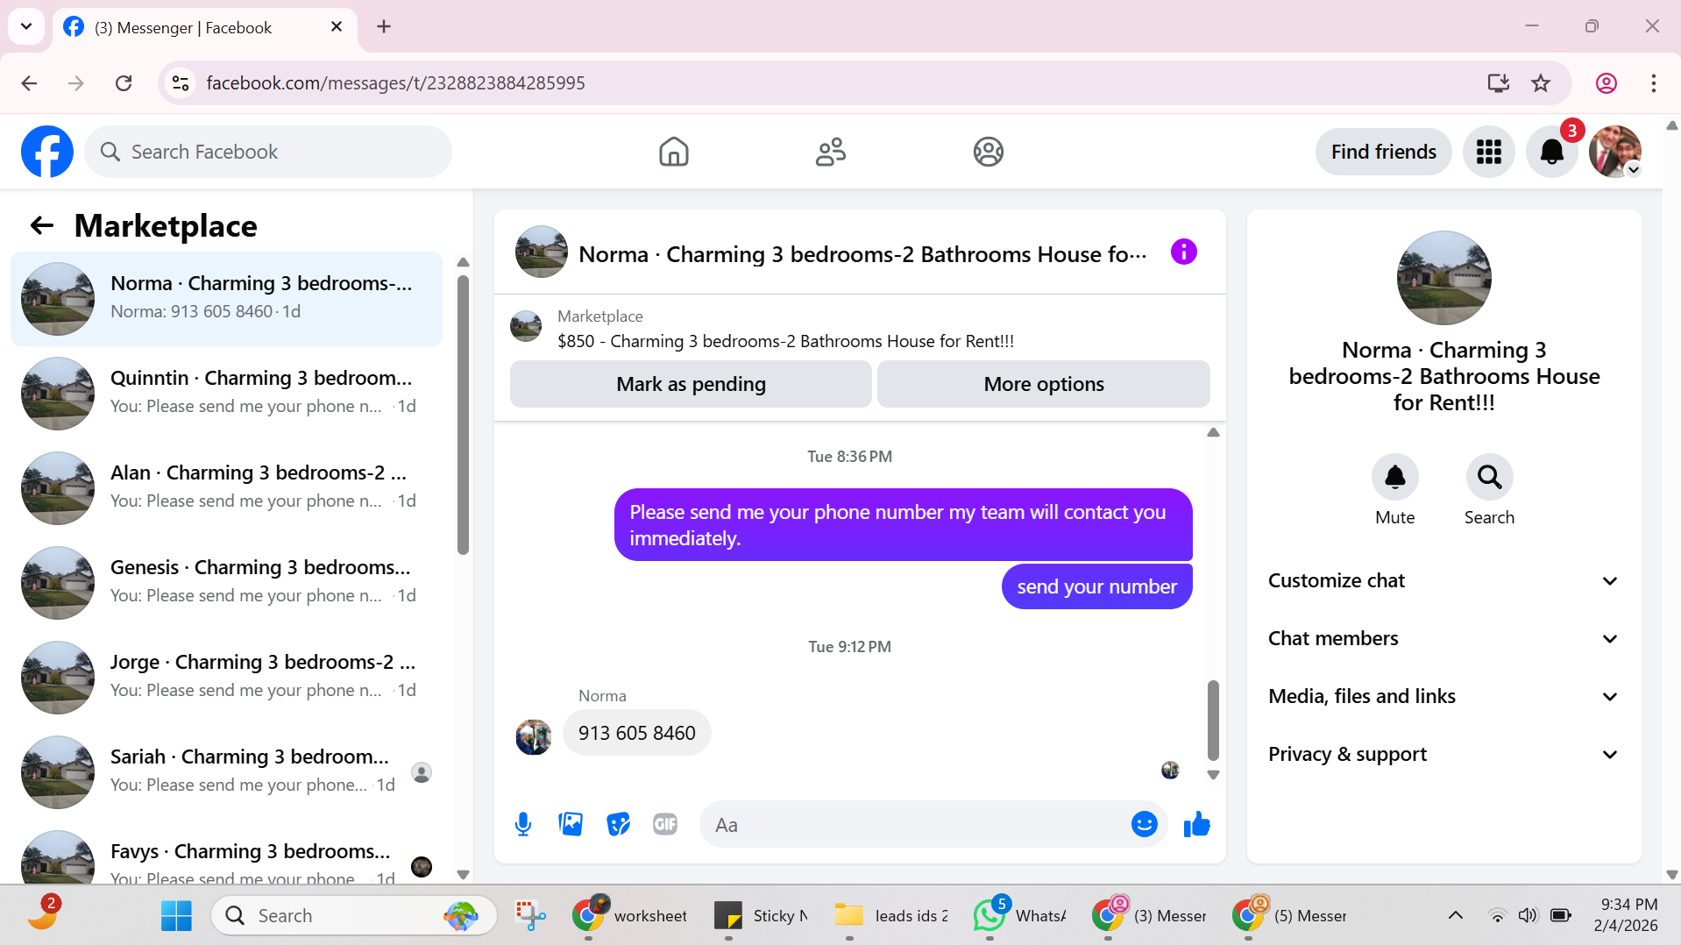1681x945 pixels.
Task: Expand Privacy & support section
Action: pyautogui.click(x=1443, y=754)
